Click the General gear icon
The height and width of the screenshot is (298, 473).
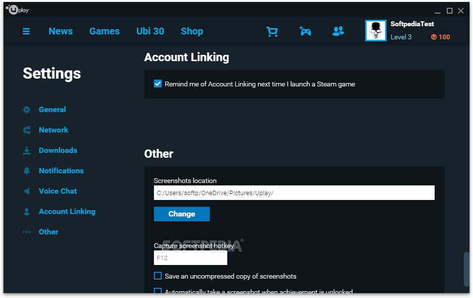(x=27, y=110)
